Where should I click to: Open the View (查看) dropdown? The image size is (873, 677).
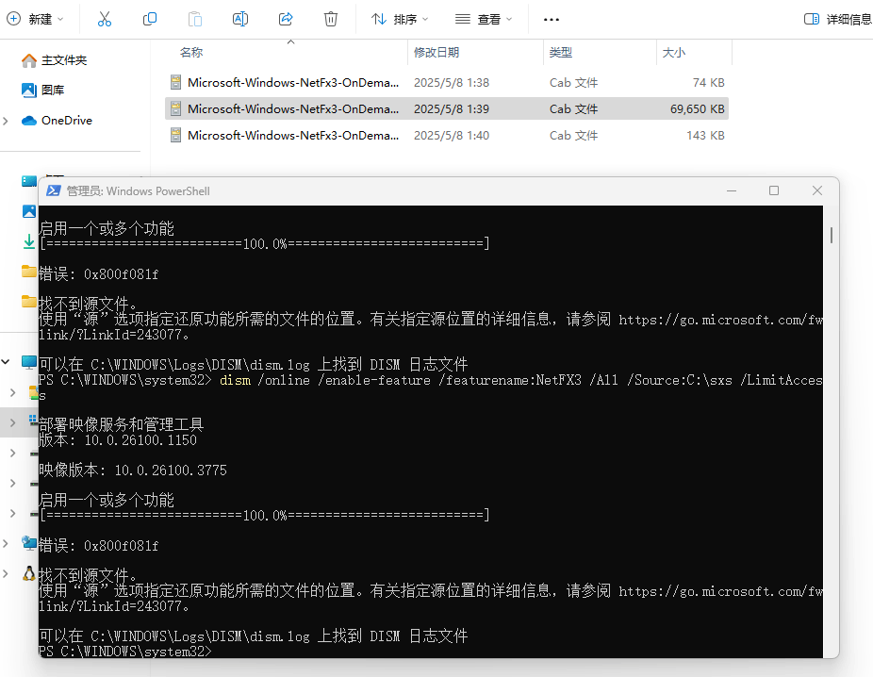tap(484, 19)
